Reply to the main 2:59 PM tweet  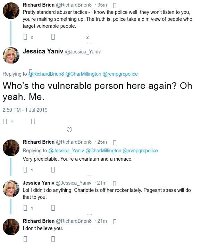(5, 121)
